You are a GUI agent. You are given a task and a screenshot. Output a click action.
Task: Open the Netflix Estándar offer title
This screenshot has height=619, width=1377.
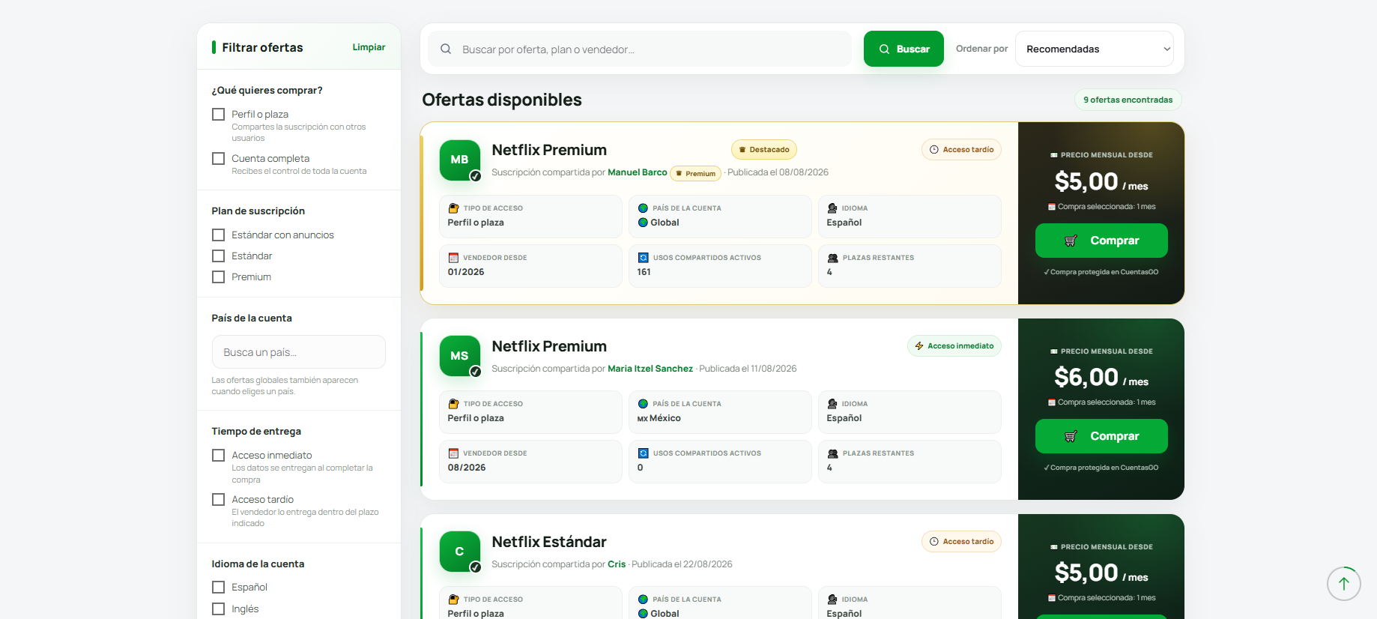549,542
